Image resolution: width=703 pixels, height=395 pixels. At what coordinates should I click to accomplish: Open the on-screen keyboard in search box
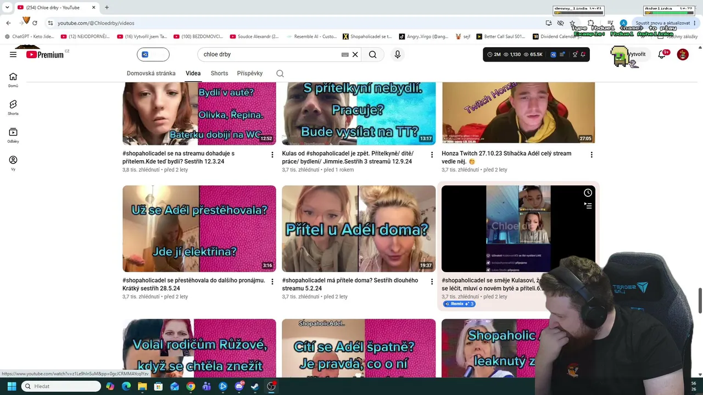(x=345, y=54)
